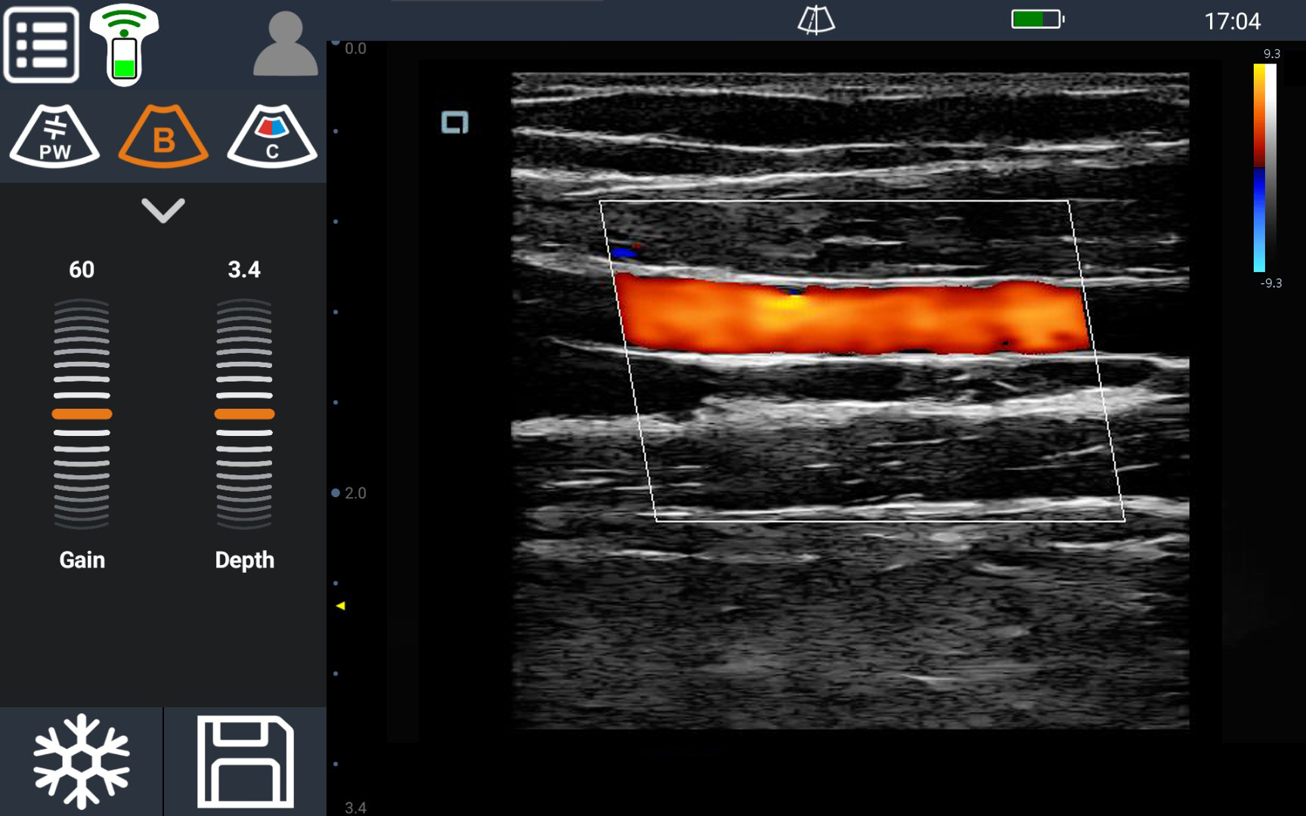1306x816 pixels.
Task: Select the yellow focus position marker
Action: [341, 605]
